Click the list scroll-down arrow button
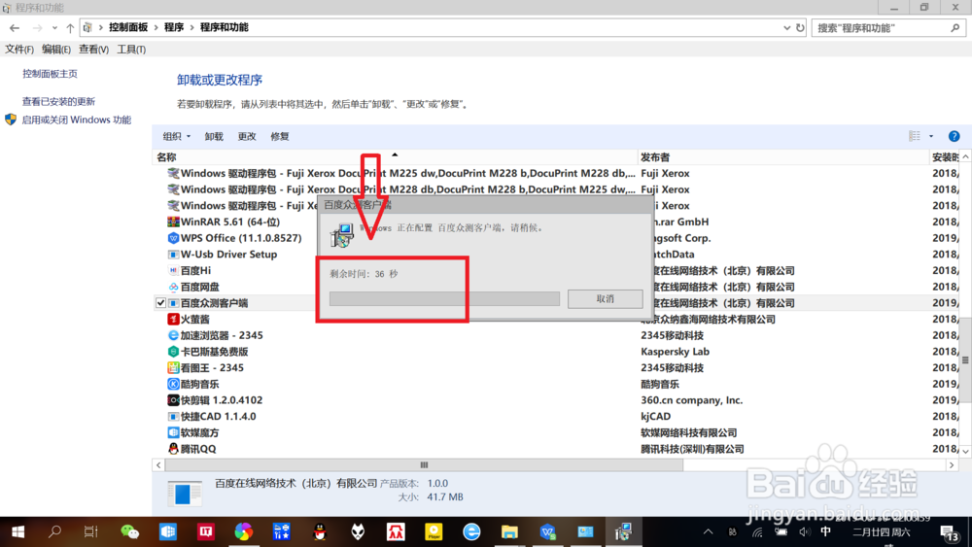 [x=965, y=451]
